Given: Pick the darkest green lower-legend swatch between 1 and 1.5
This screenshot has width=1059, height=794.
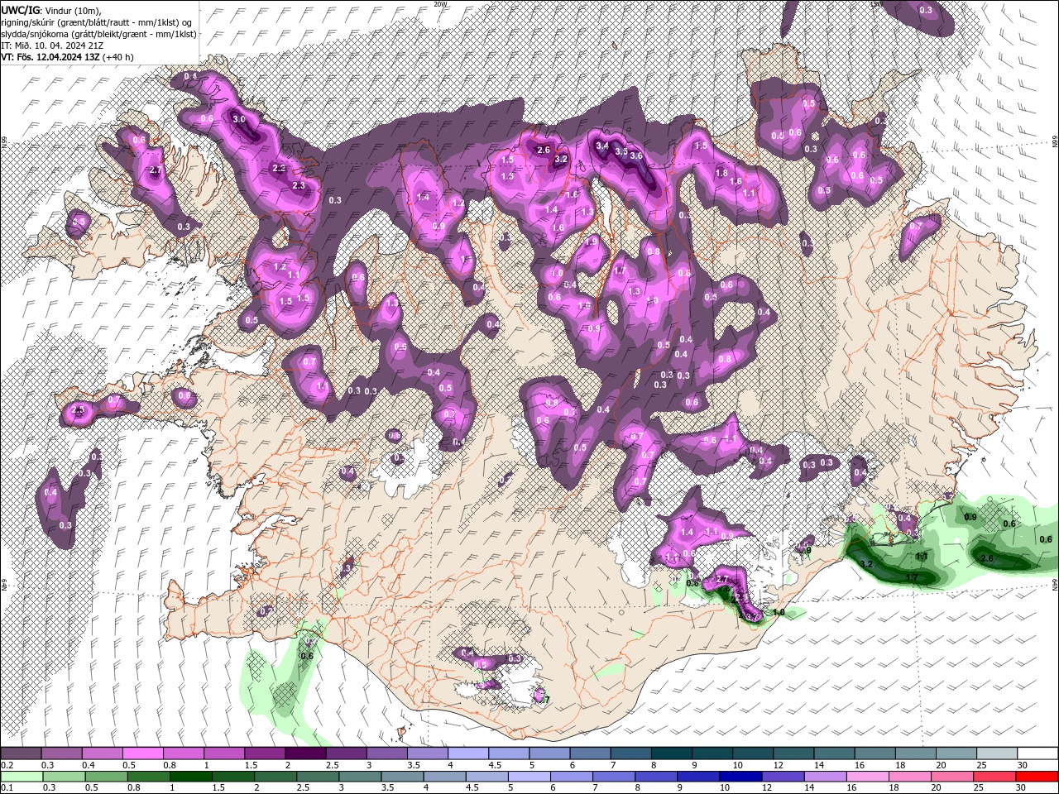Looking at the screenshot, I should coord(190,777).
